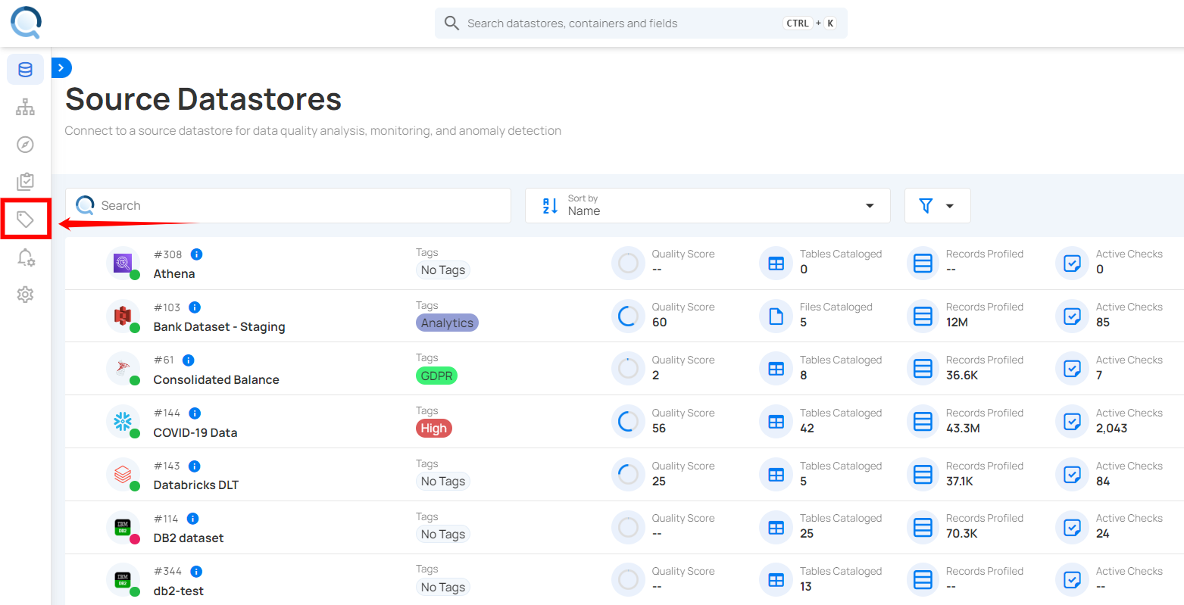The height and width of the screenshot is (605, 1184).
Task: Open the Tags sidebar icon
Action: (25, 220)
